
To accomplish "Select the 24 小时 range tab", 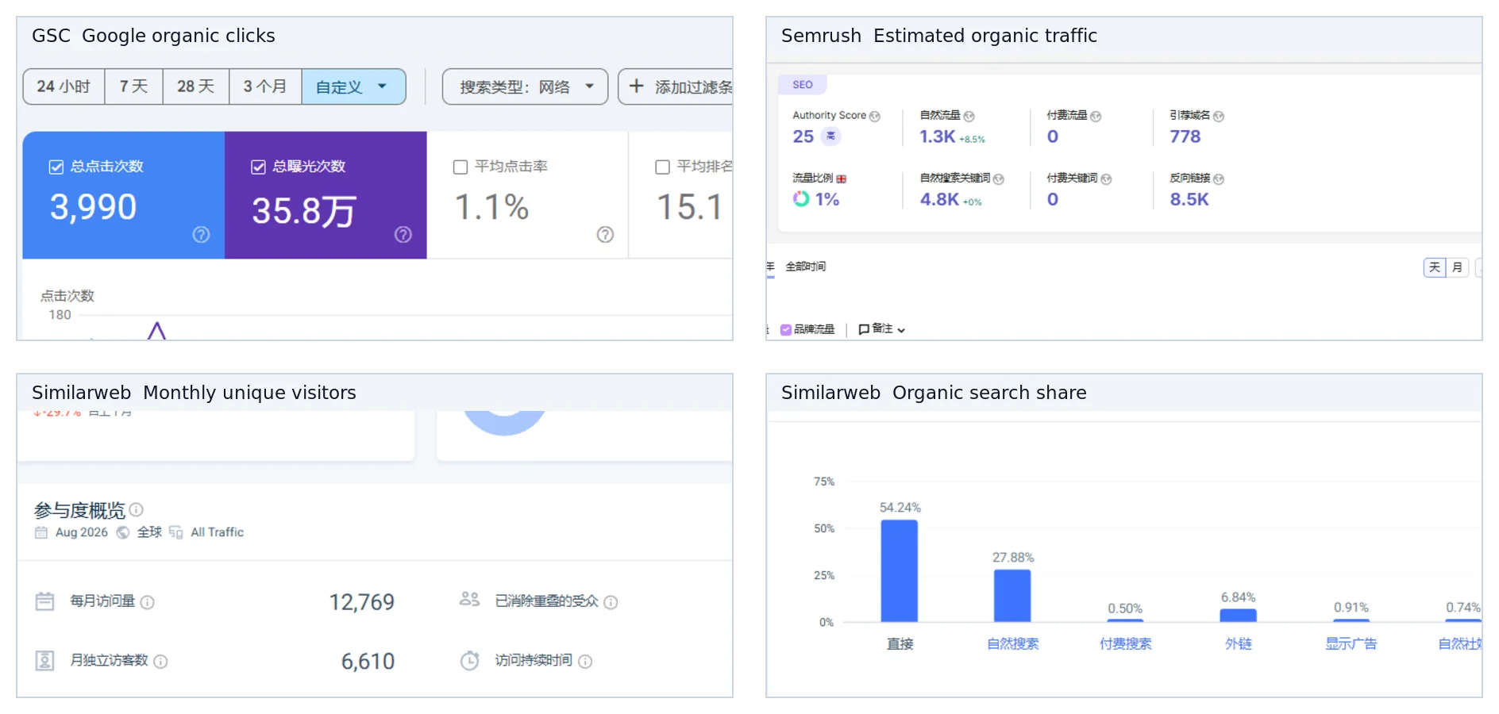I will [x=64, y=86].
